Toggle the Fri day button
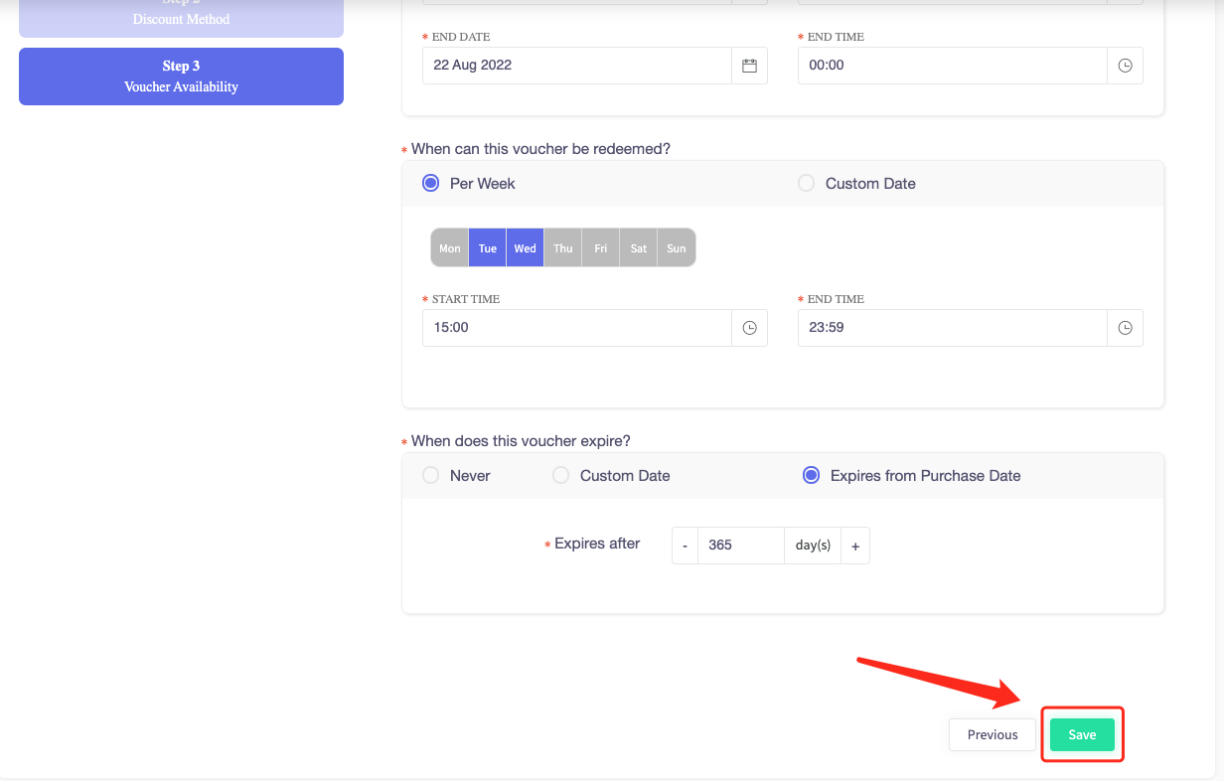1224x781 pixels. tap(601, 247)
